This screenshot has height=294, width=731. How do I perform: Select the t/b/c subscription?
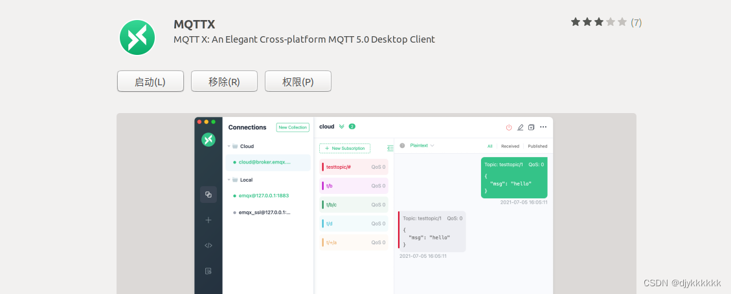pyautogui.click(x=354, y=205)
